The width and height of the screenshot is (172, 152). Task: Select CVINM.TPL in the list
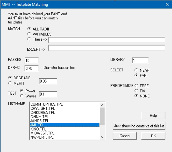(x=65, y=117)
